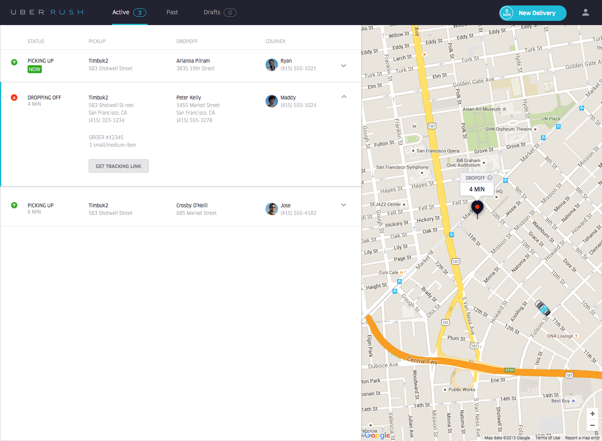602x441 pixels.
Task: Click the COURIER column header
Action: click(275, 41)
